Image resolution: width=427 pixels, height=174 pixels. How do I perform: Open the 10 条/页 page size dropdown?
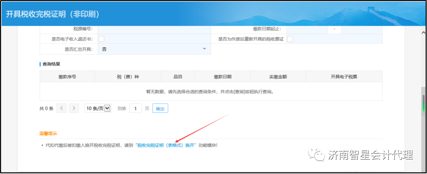pos(98,108)
